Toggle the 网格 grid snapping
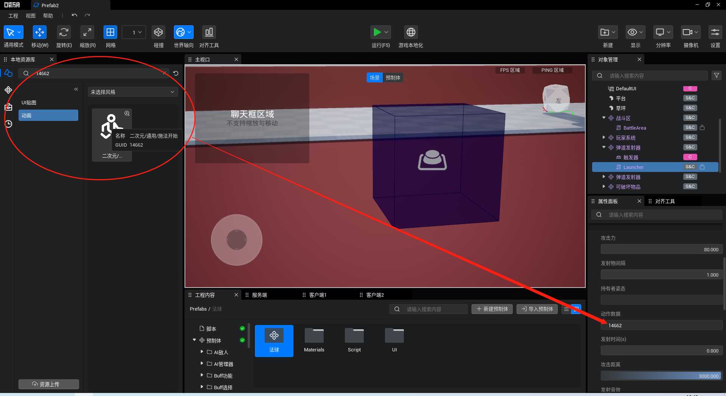The width and height of the screenshot is (726, 396). [110, 32]
